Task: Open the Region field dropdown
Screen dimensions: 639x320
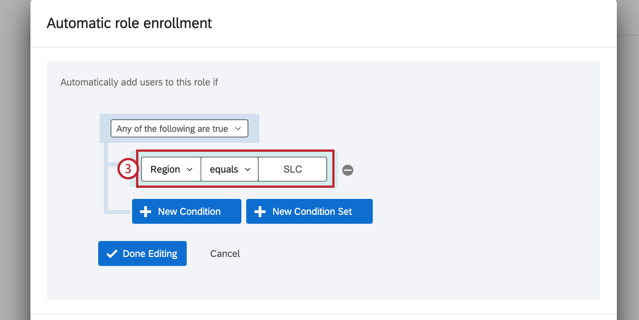Action: coord(171,169)
